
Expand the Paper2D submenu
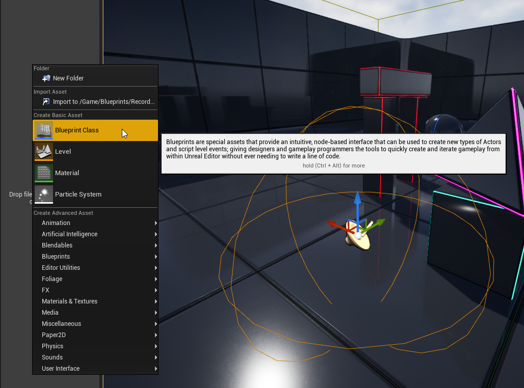pos(95,335)
